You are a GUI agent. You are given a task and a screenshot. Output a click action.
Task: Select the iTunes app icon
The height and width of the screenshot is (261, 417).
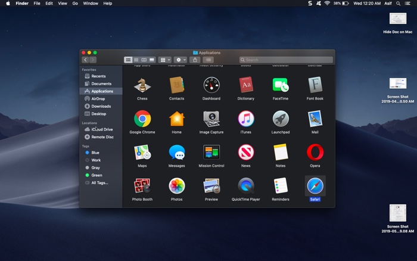(x=245, y=119)
